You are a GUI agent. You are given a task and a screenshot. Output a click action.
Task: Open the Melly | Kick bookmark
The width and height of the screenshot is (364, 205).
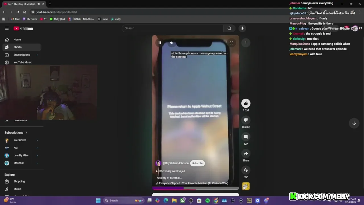point(58,19)
